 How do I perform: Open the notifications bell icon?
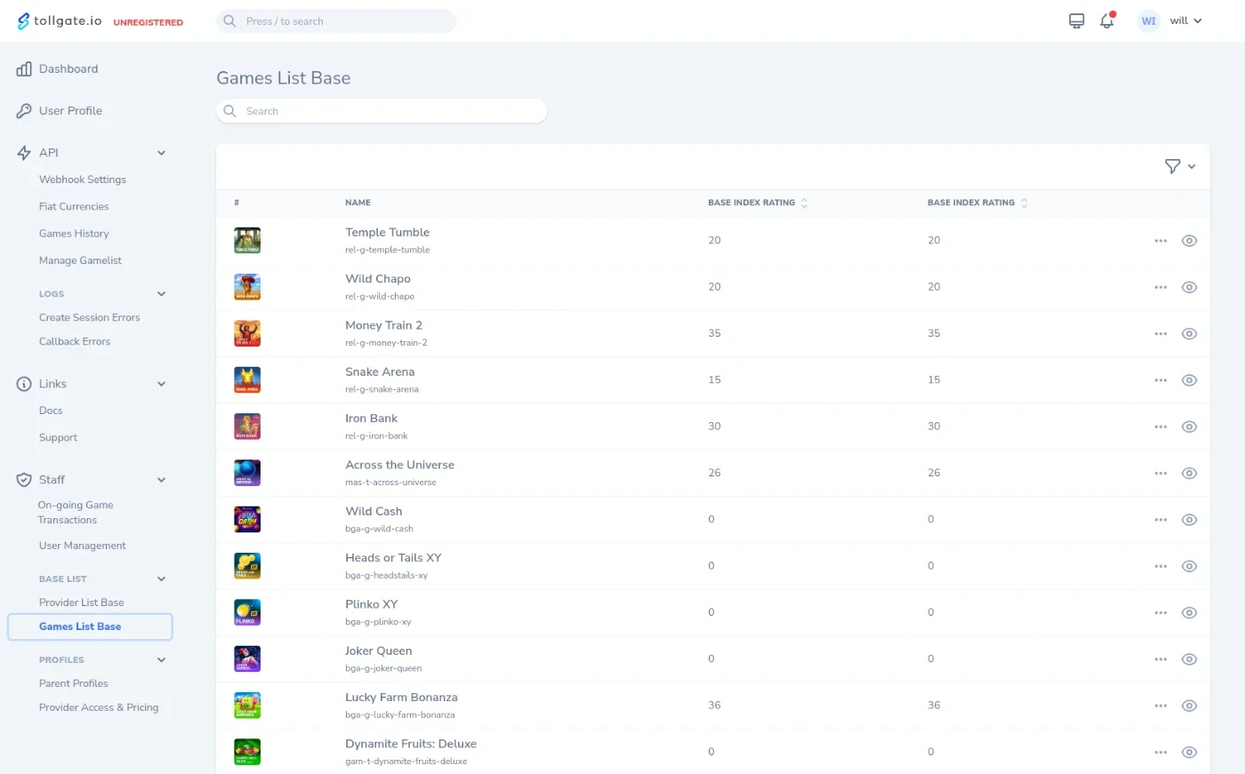pos(1107,20)
